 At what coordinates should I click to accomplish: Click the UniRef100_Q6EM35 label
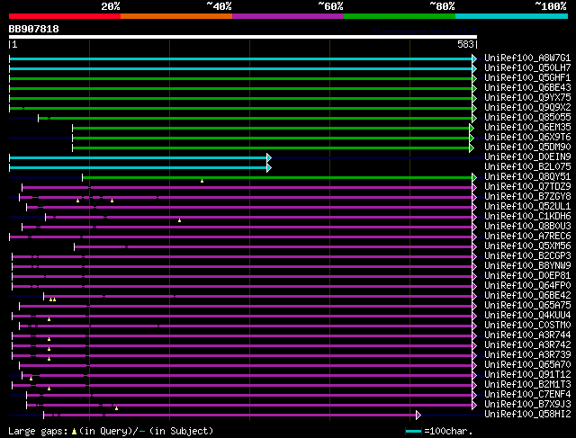pyautogui.click(x=527, y=128)
